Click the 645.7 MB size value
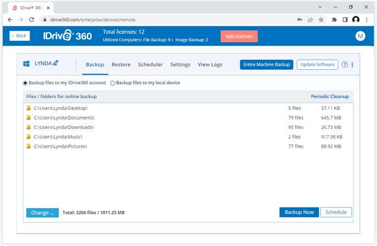 (331, 118)
